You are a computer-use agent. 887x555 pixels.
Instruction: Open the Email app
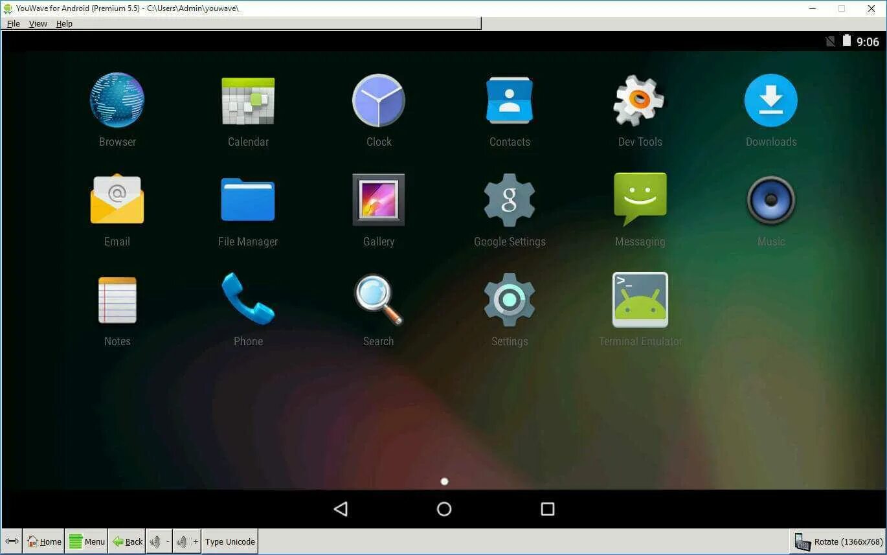(x=117, y=199)
